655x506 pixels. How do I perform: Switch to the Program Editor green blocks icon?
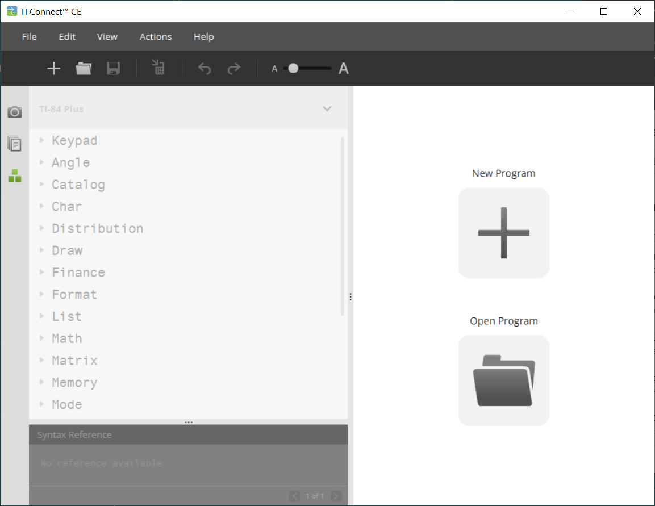(x=15, y=175)
